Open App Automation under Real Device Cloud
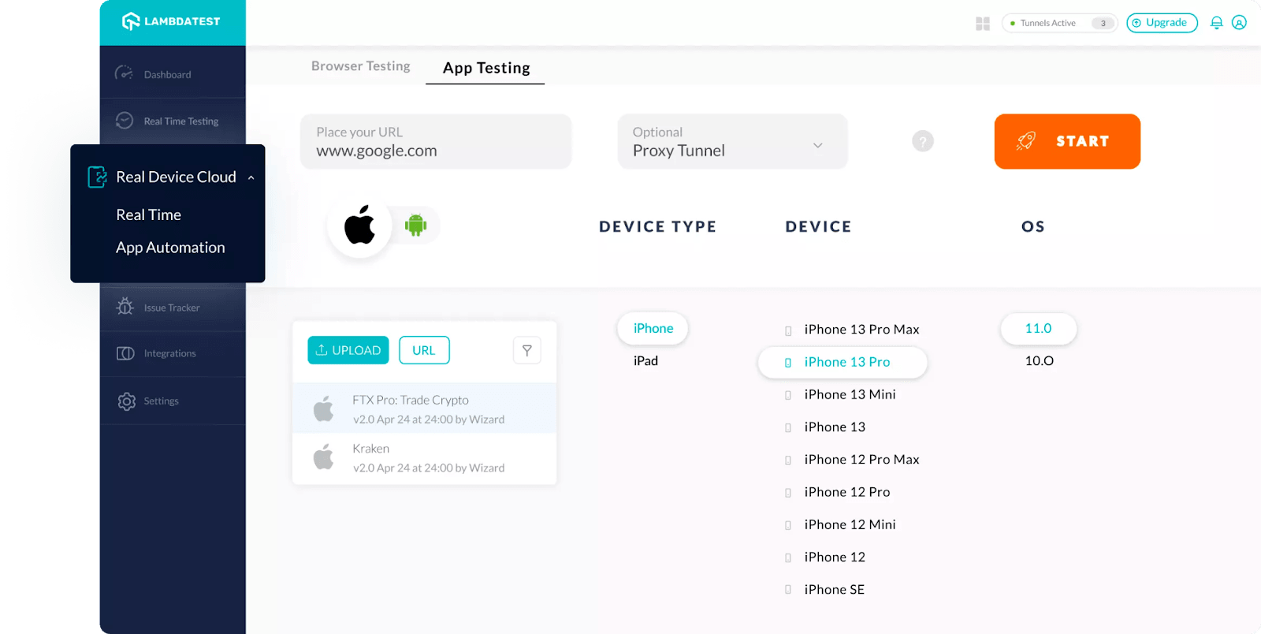 [170, 247]
